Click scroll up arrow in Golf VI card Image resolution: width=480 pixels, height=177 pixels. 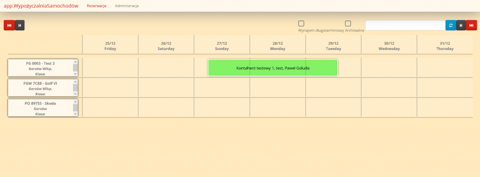[x=75, y=82]
